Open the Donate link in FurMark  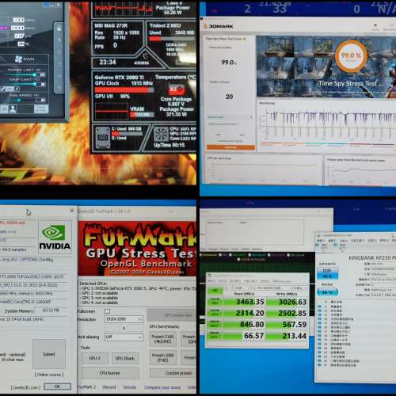click(x=130, y=387)
